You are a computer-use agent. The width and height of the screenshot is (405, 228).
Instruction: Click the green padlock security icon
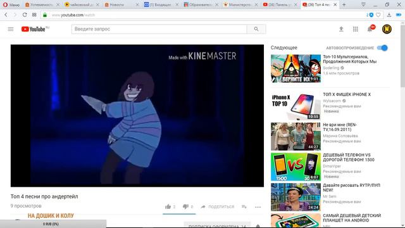(x=45, y=15)
